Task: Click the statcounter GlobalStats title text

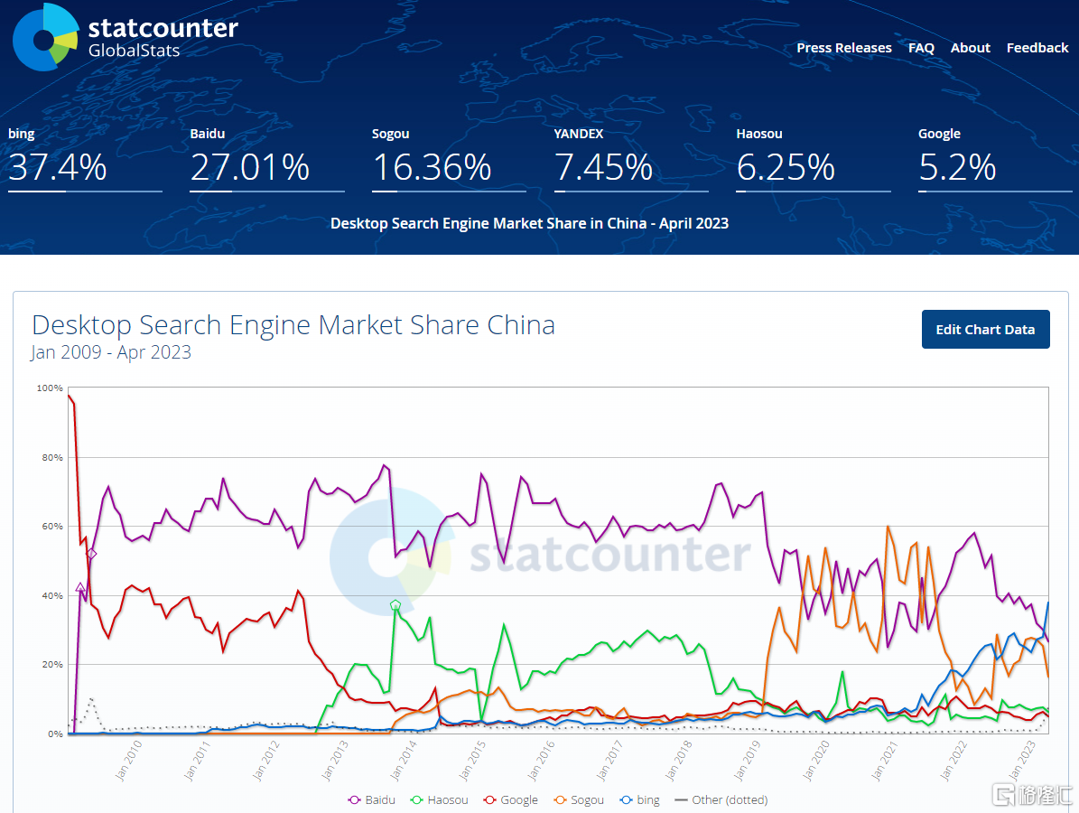Action: tap(163, 36)
